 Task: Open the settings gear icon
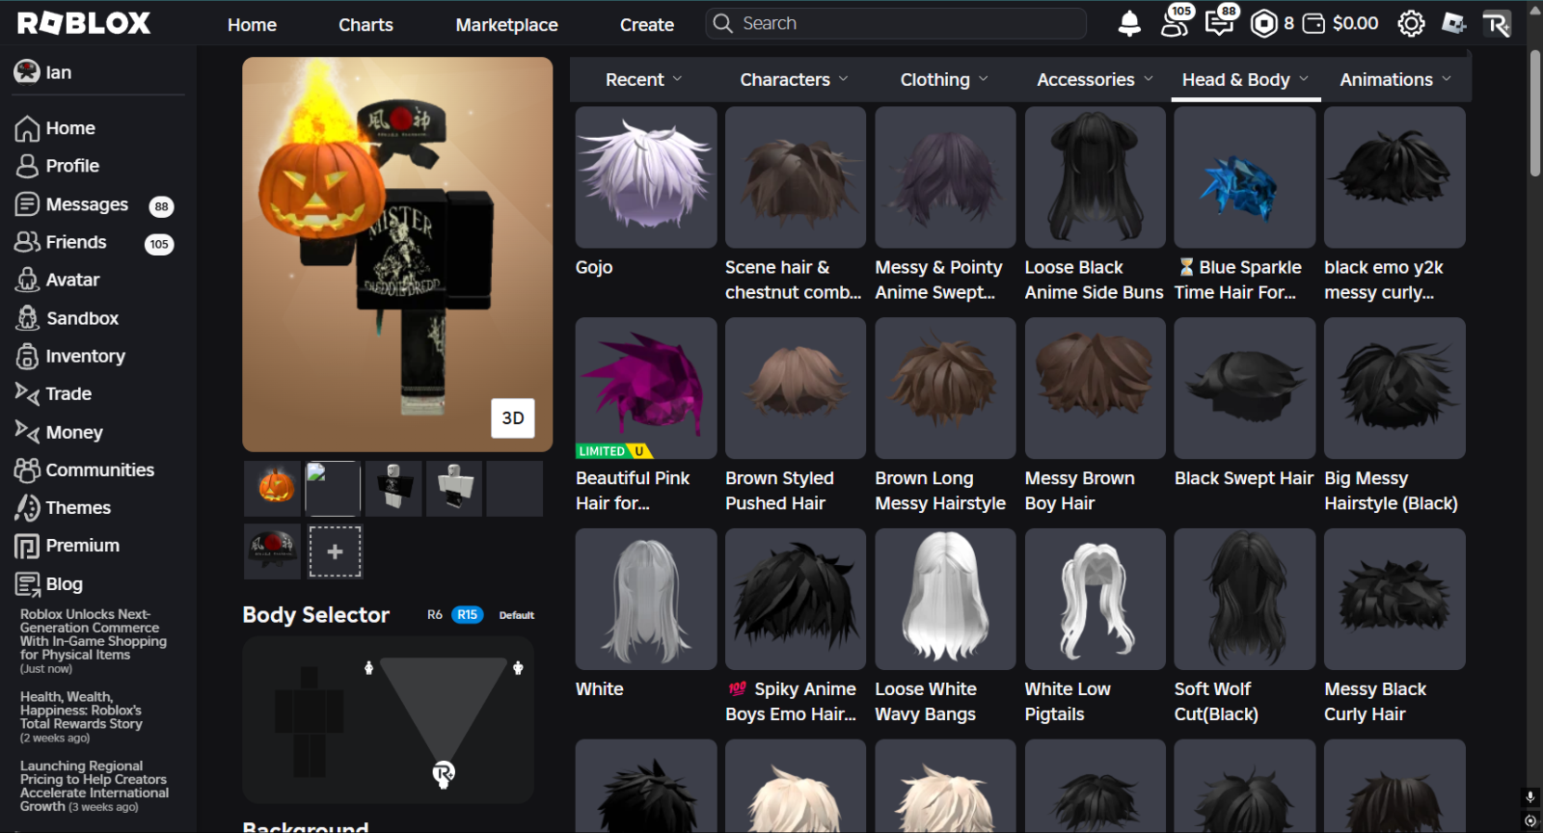tap(1411, 23)
